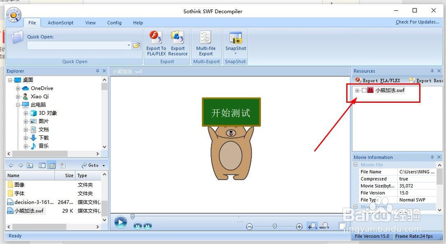Click Export FLA/FLEX in Resources toolbar

pos(378,80)
